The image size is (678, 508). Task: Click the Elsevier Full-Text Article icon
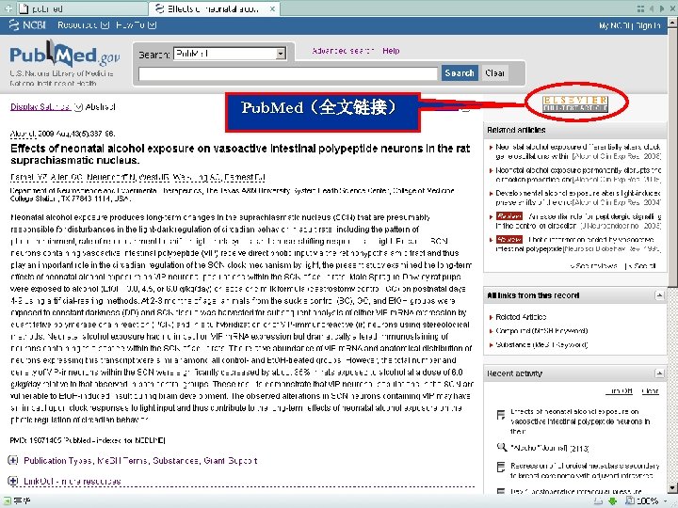575,103
